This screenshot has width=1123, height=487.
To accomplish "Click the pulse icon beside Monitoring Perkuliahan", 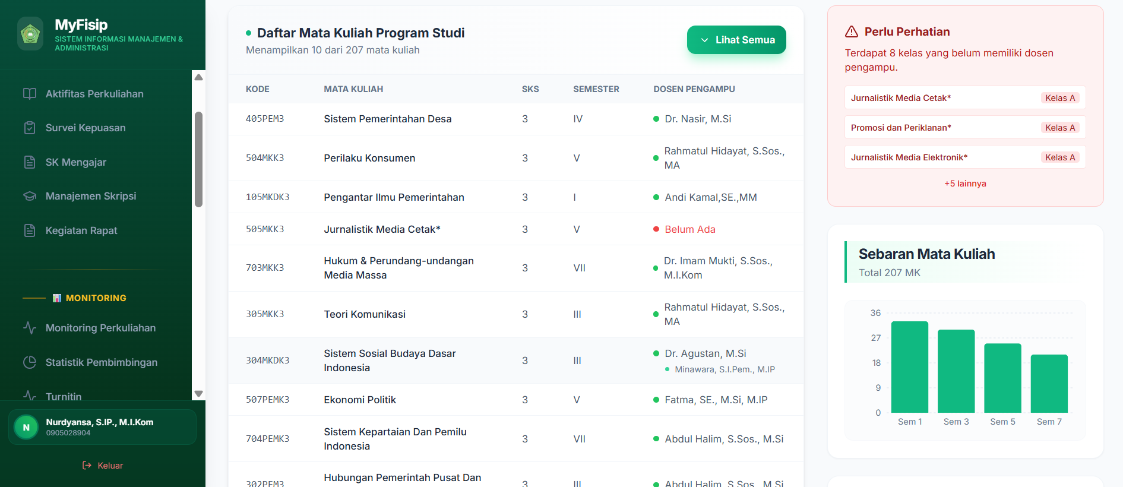I will (x=30, y=328).
